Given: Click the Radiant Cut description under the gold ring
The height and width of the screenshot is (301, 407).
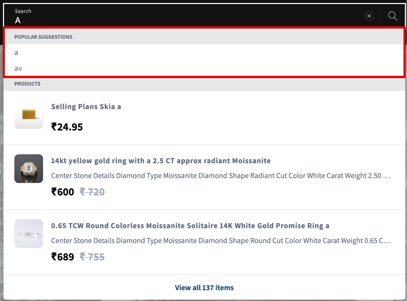Looking at the screenshot, I should point(221,176).
